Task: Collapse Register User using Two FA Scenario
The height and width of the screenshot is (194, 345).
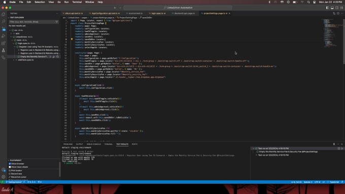Action: (x=15, y=47)
